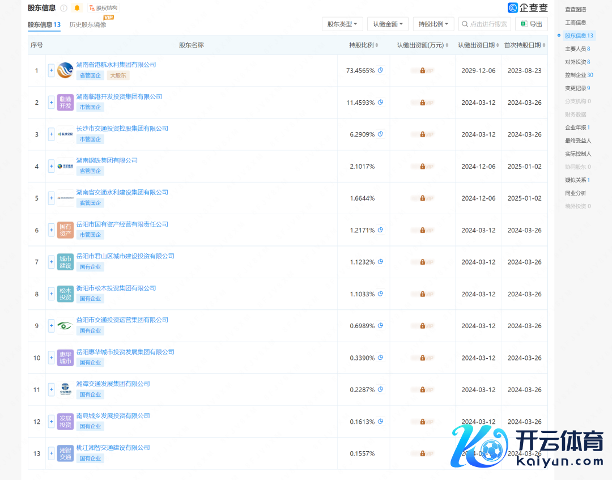Click the 湖南省港航水利集团 company logo
The image size is (612, 480).
[65, 70]
